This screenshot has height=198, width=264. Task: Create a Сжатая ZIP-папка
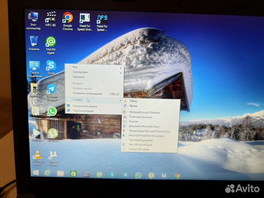pos(150,149)
